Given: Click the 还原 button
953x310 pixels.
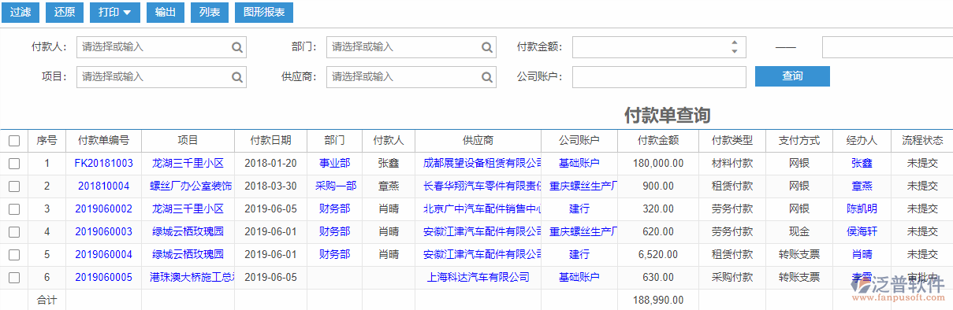Looking at the screenshot, I should coord(65,13).
